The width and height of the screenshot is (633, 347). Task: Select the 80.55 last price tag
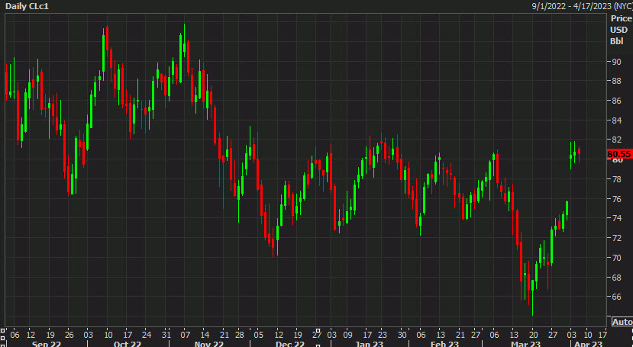pos(619,154)
